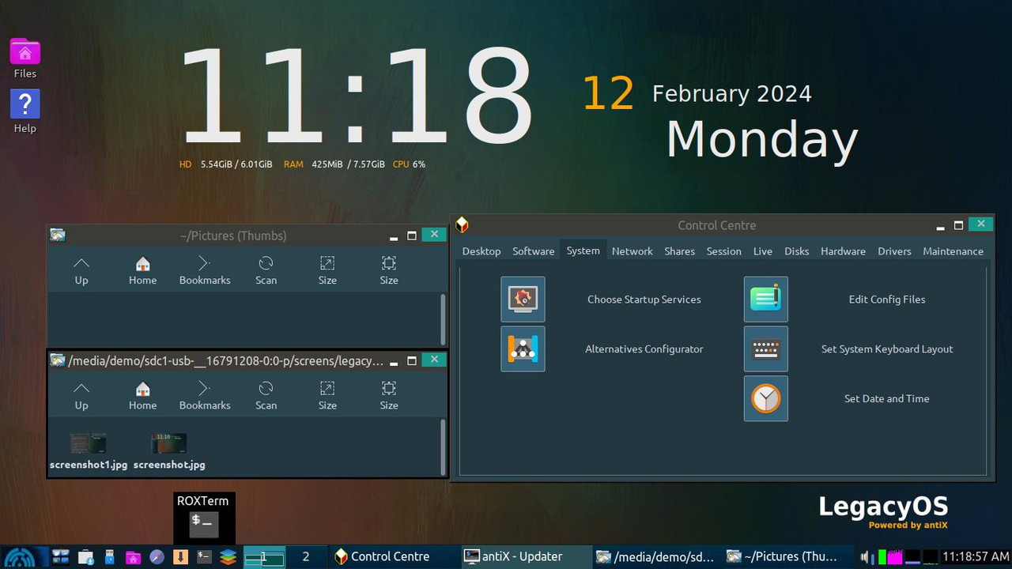This screenshot has height=569, width=1012.
Task: Switch to workspace 1 in the pager
Action: (x=264, y=557)
